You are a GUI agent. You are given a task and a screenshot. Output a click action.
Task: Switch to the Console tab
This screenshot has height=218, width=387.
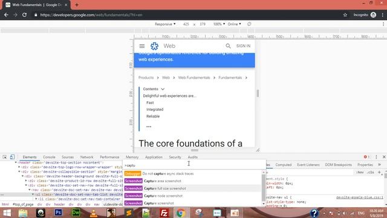click(49, 157)
